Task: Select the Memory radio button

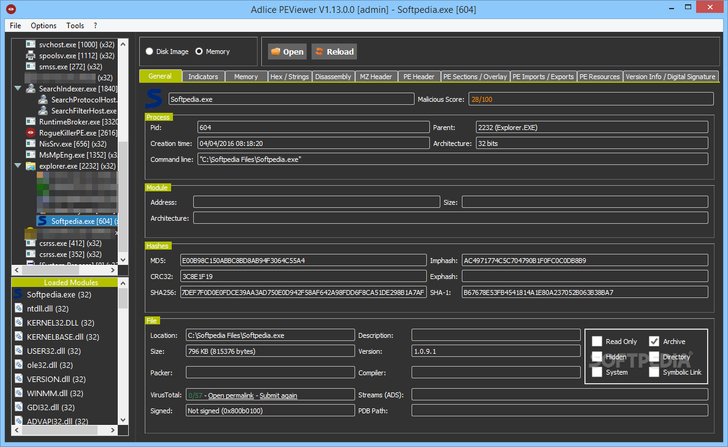Action: point(199,52)
